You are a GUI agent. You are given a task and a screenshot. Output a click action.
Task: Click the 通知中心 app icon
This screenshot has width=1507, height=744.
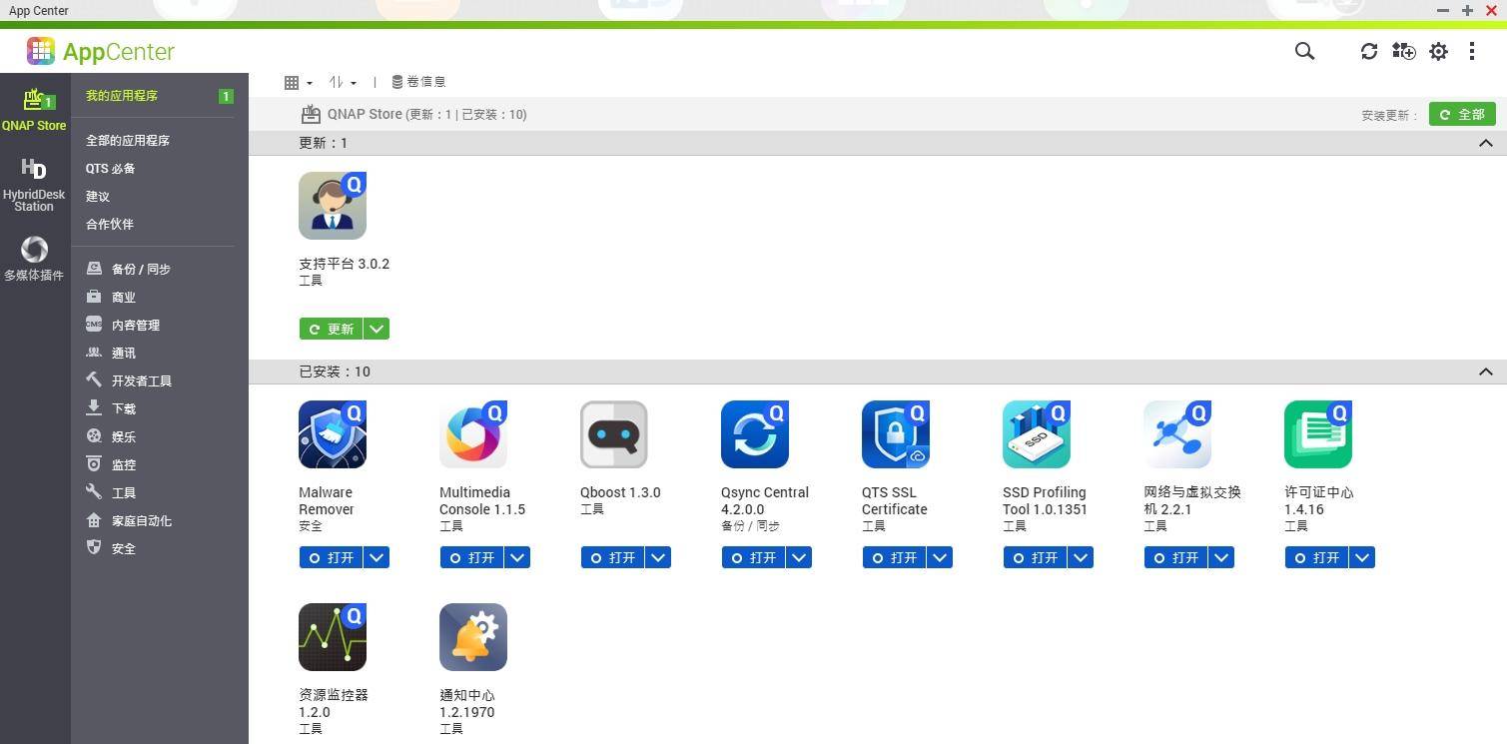click(x=473, y=637)
